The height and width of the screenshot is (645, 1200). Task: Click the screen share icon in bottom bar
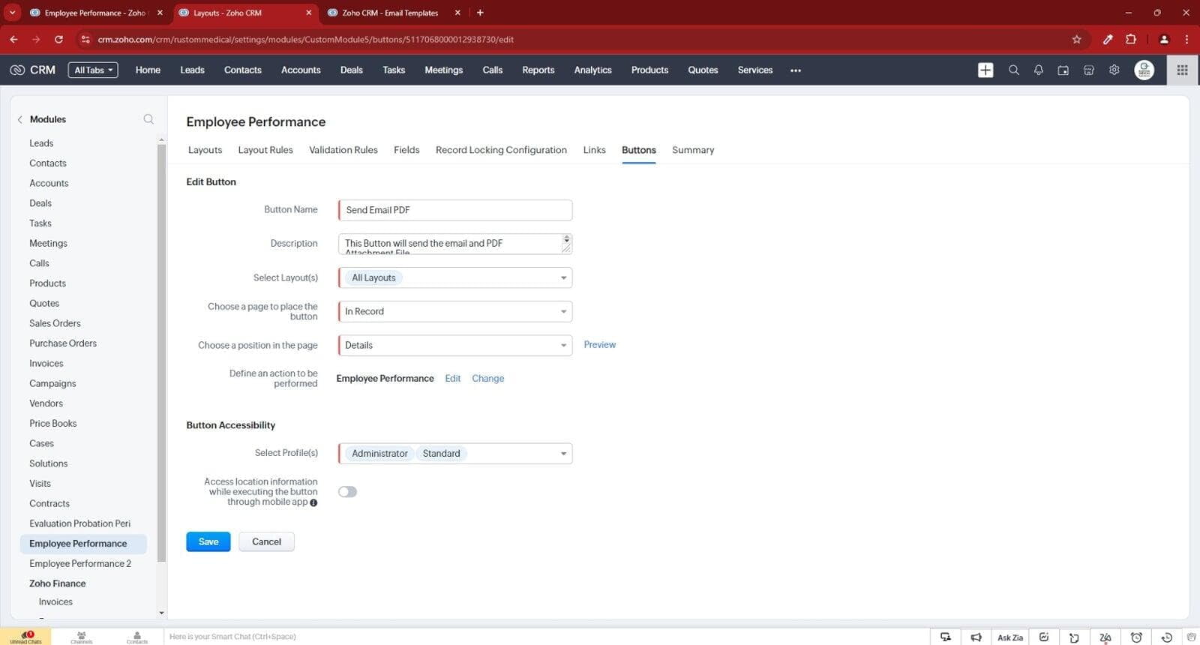click(x=946, y=637)
